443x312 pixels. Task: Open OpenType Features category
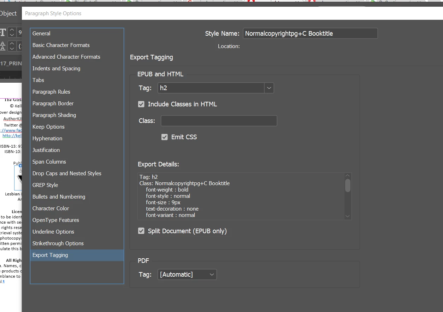point(77,220)
